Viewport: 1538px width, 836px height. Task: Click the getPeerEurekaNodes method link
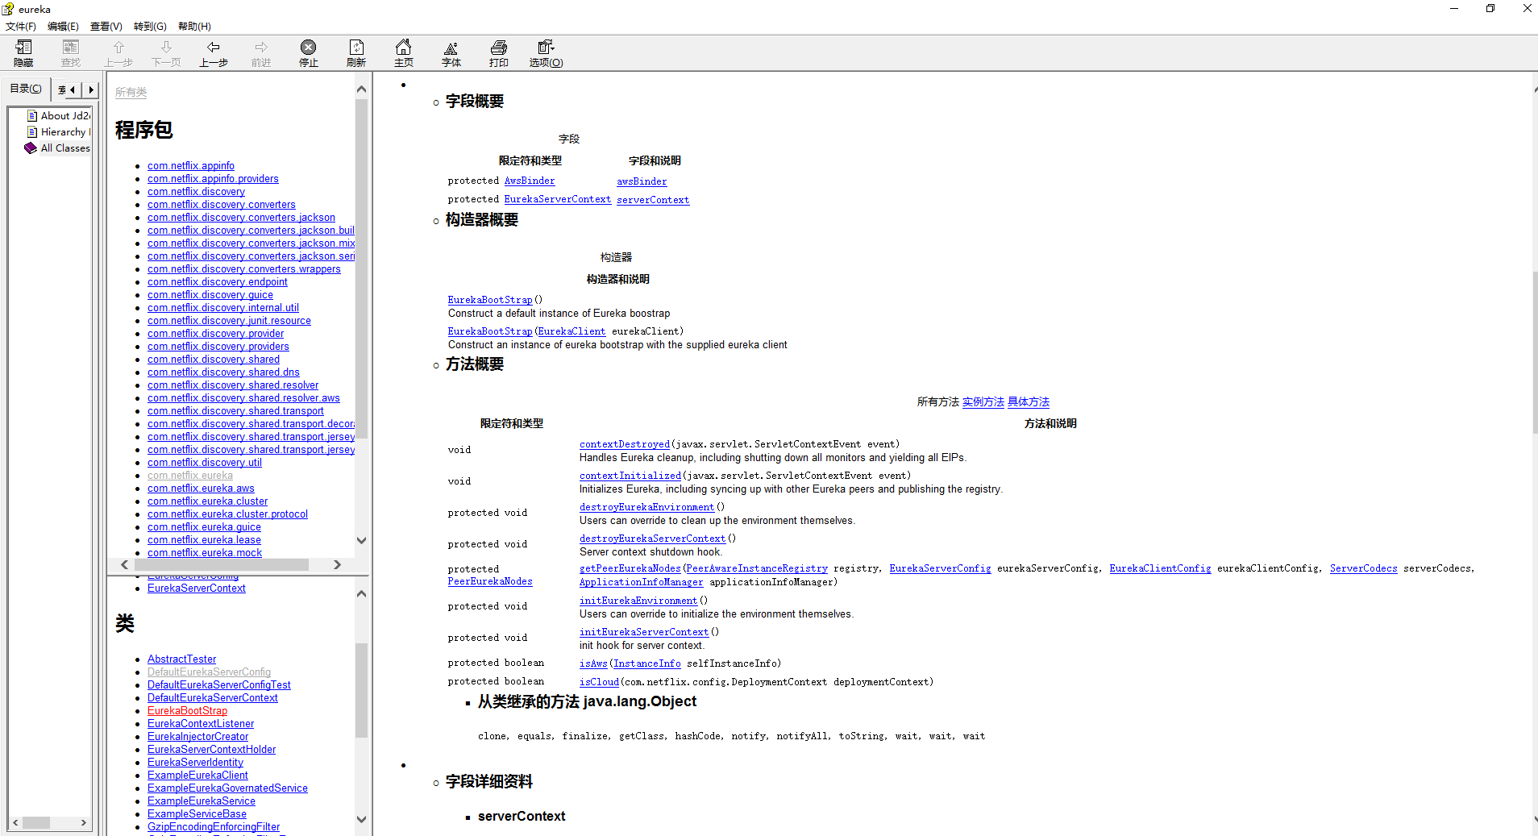click(630, 568)
